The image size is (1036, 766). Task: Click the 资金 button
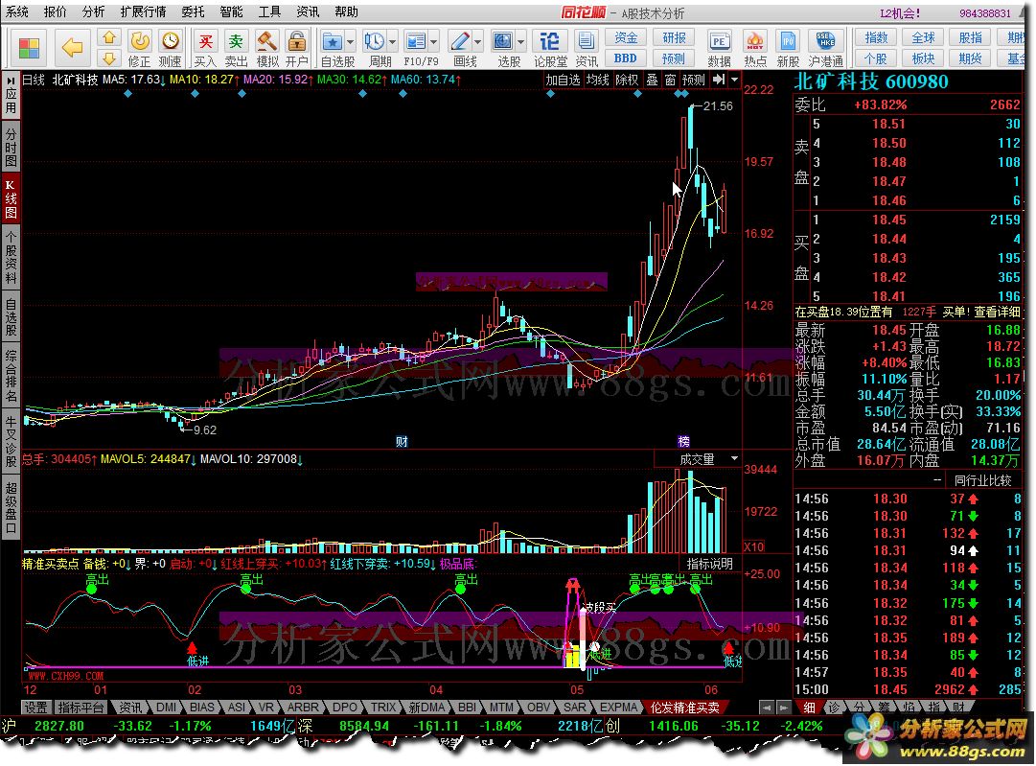[x=625, y=37]
